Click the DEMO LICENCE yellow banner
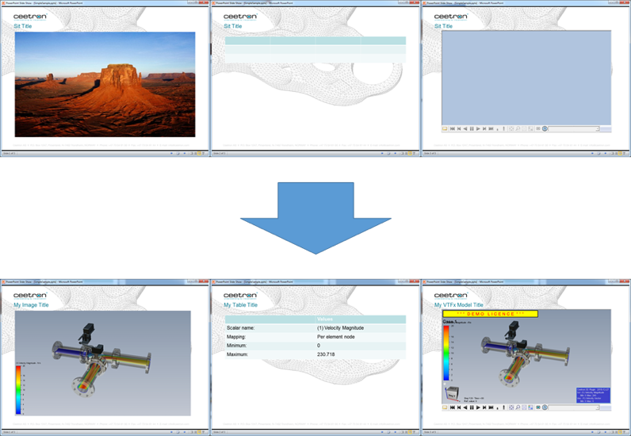This screenshot has height=436, width=631. [x=490, y=314]
